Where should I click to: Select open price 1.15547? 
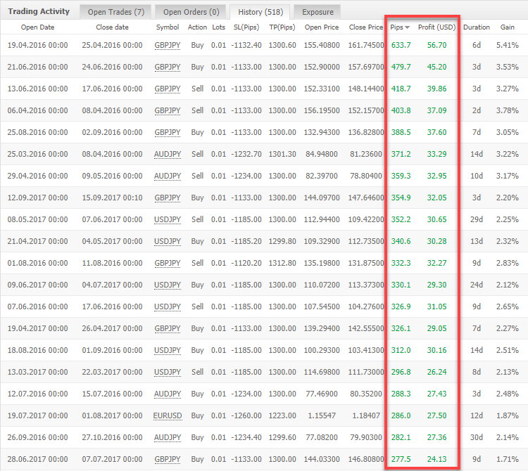pos(322,416)
